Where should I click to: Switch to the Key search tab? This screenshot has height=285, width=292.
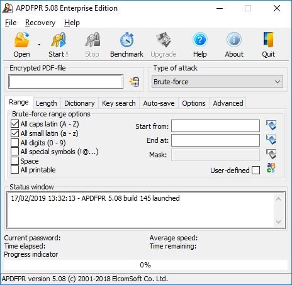click(119, 103)
